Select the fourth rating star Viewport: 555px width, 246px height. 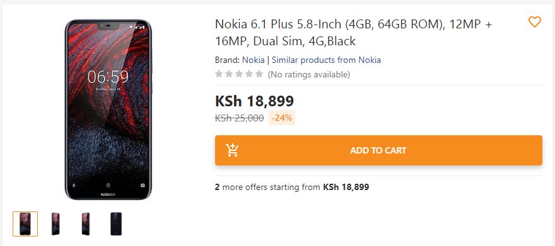click(249, 74)
